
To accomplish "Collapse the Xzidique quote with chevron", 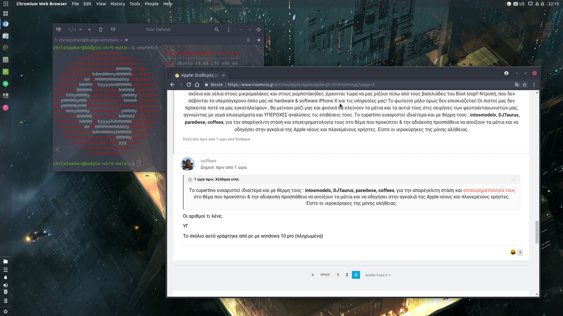I will click(x=190, y=180).
